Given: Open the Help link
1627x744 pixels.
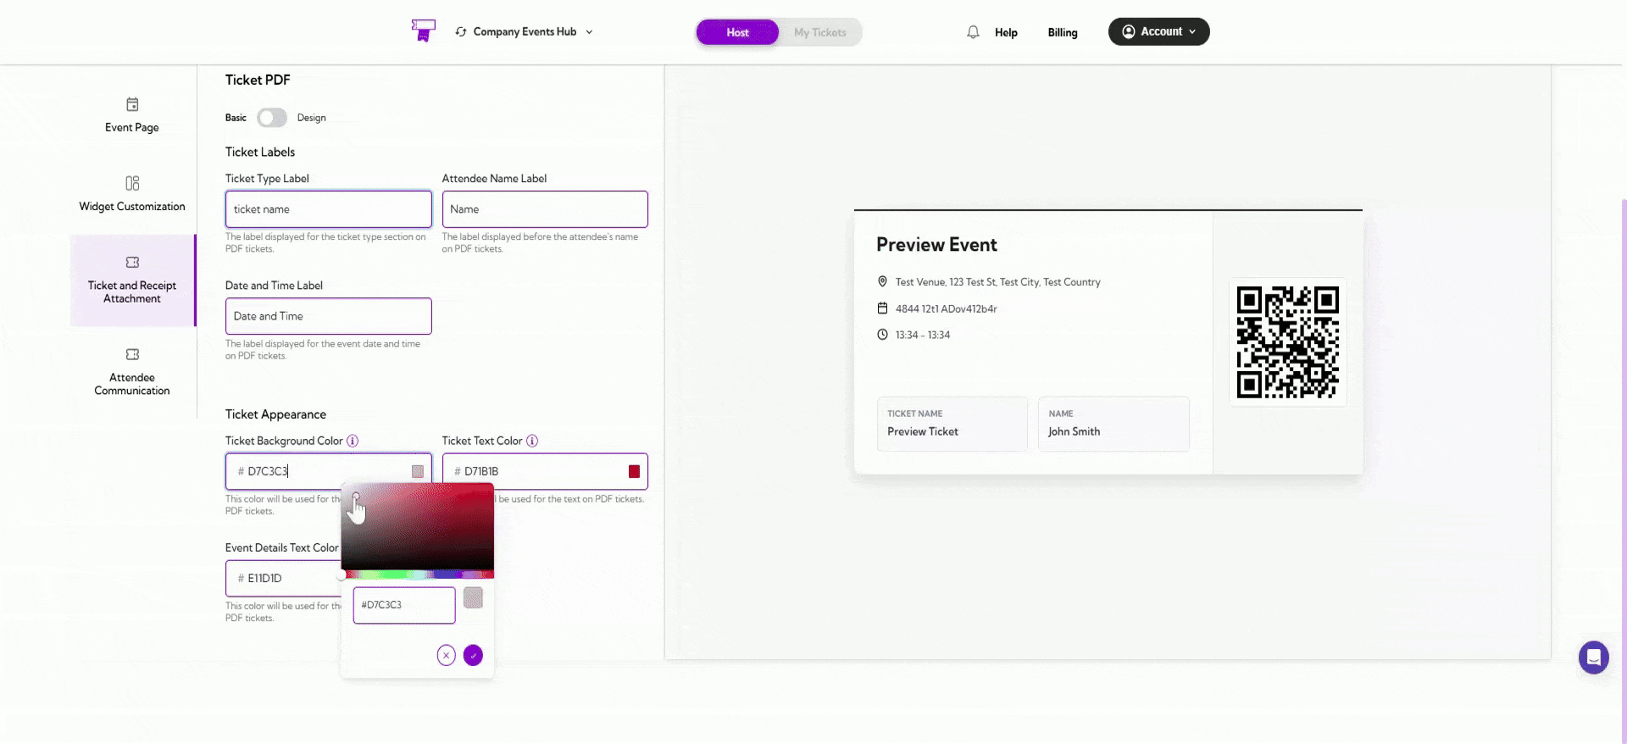Looking at the screenshot, I should (x=1006, y=32).
